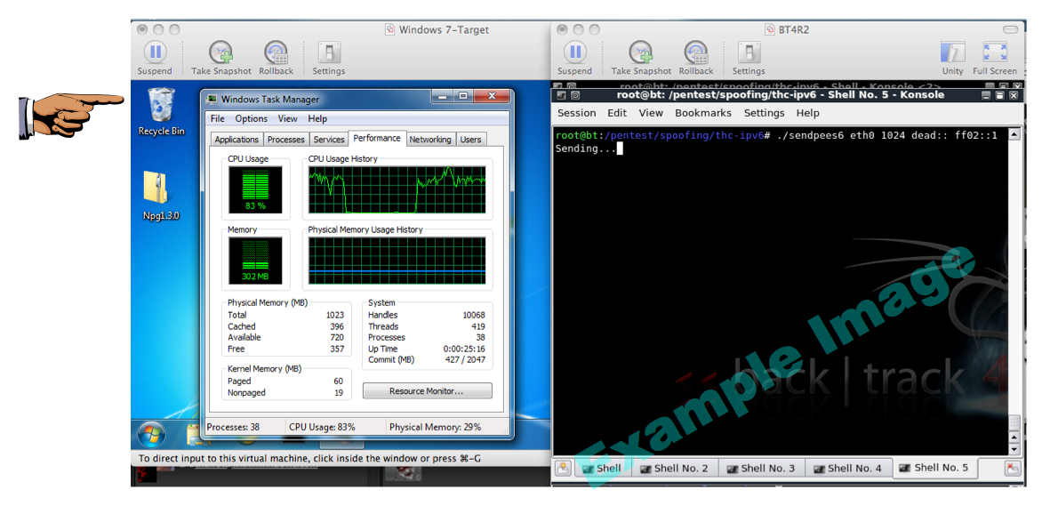Click Commit (MB) value 427 / 2047
The width and height of the screenshot is (1050, 506).
pos(465,360)
